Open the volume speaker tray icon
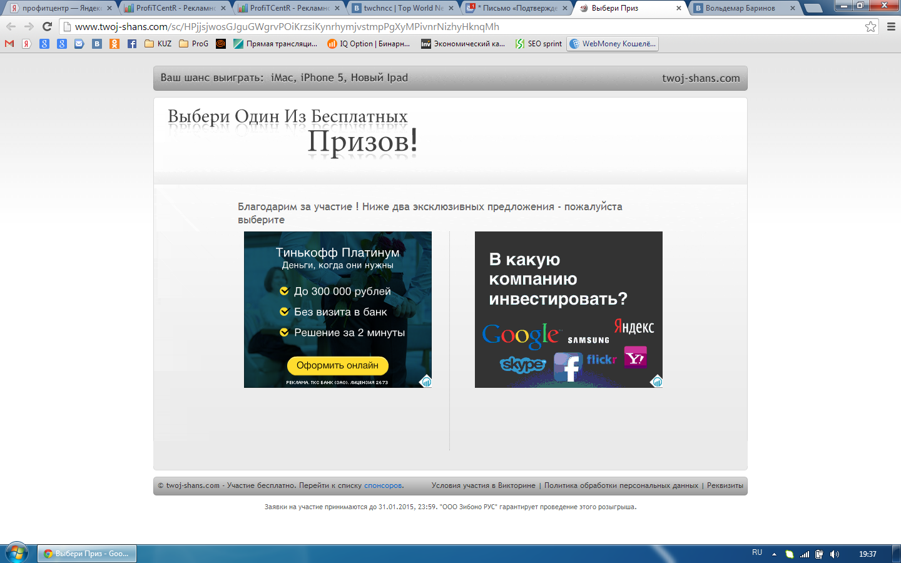Image resolution: width=901 pixels, height=563 pixels. [835, 554]
